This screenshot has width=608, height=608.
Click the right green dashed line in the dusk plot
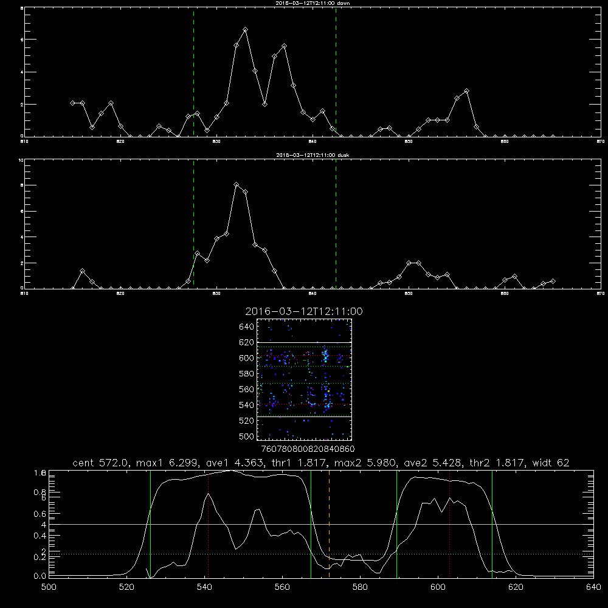(336, 224)
